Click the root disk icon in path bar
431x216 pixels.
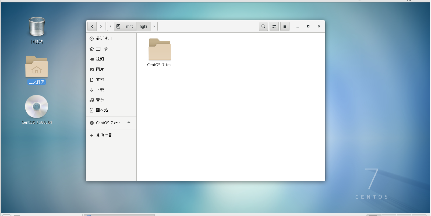click(118, 26)
